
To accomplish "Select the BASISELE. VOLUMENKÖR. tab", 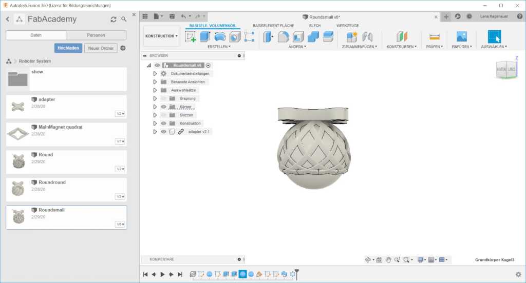I will point(213,26).
